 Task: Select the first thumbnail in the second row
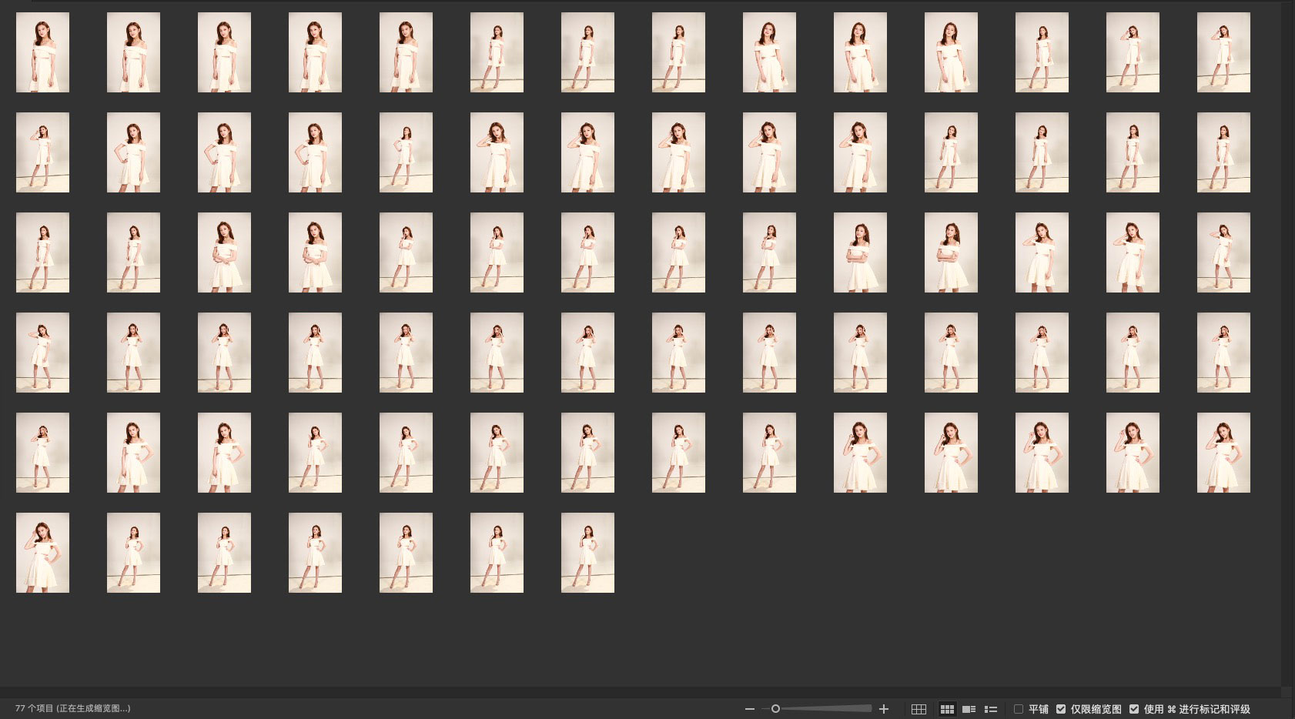[x=42, y=152]
